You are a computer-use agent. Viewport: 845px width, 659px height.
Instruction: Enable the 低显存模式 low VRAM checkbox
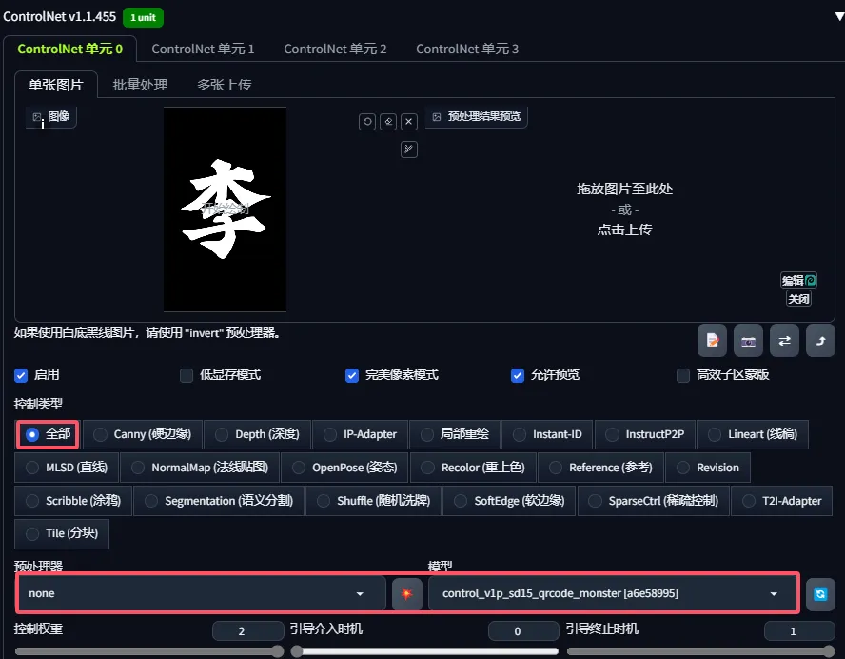[x=187, y=375]
